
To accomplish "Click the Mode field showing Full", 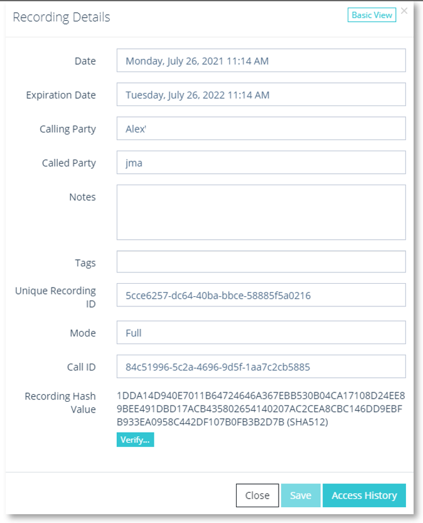I will point(261,333).
